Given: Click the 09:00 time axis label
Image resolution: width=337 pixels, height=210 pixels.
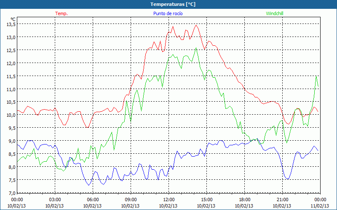Looking at the screenshot, I should (x=131, y=200).
